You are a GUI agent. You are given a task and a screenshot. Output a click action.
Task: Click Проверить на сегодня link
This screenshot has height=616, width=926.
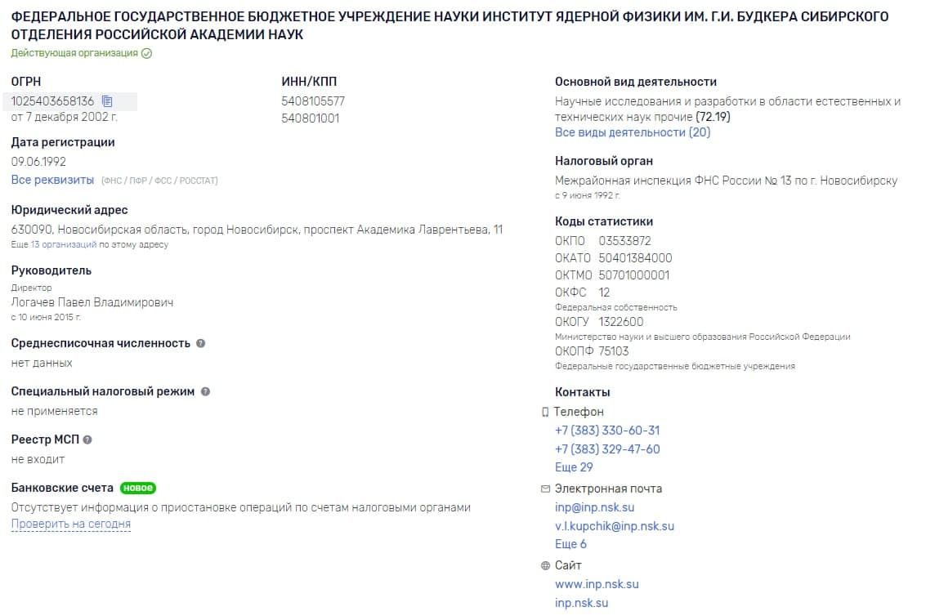(x=71, y=524)
